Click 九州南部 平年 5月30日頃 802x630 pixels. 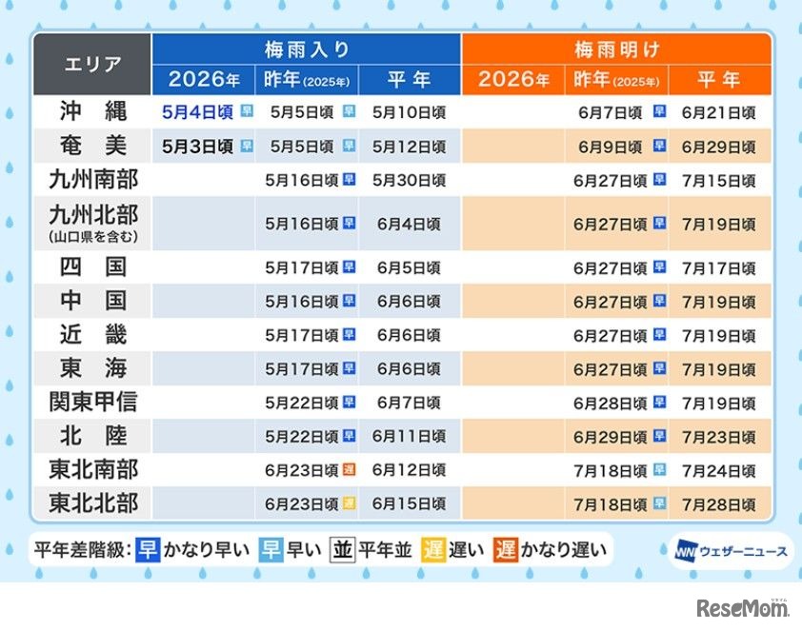click(410, 181)
